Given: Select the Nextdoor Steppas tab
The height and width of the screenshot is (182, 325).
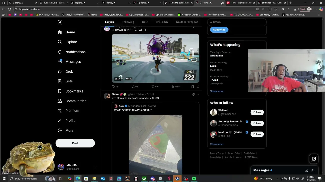Looking at the screenshot, I should click(x=187, y=22).
